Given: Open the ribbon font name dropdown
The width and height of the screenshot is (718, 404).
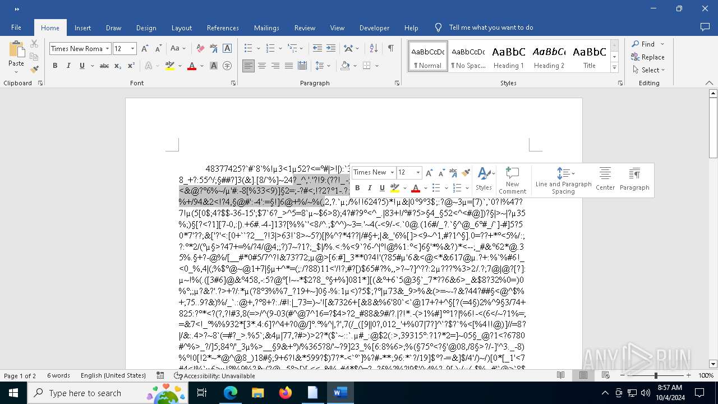Looking at the screenshot, I should click(x=108, y=49).
